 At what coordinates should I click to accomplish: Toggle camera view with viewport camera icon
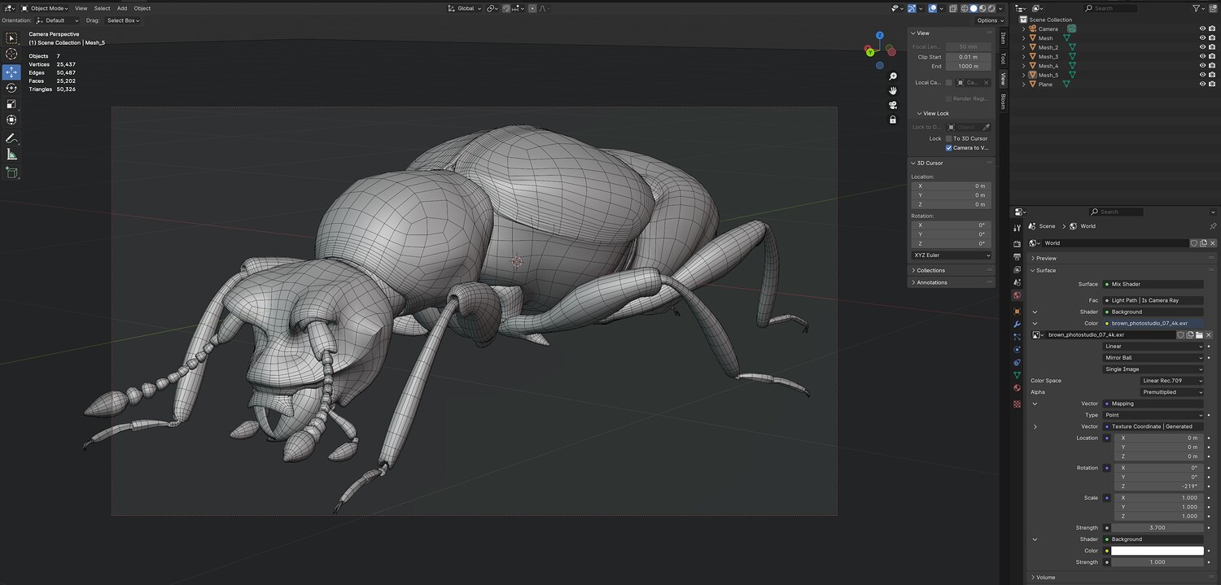click(893, 105)
